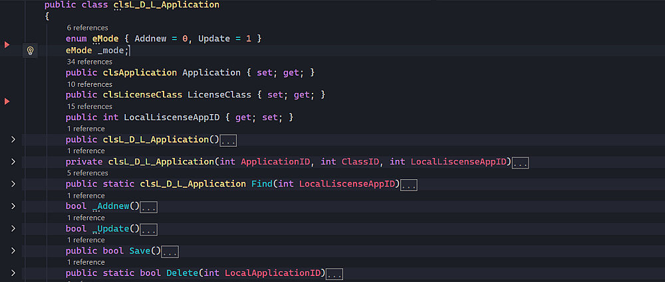Click the Update enum member
The image size is (665, 282).
(x=214, y=38)
